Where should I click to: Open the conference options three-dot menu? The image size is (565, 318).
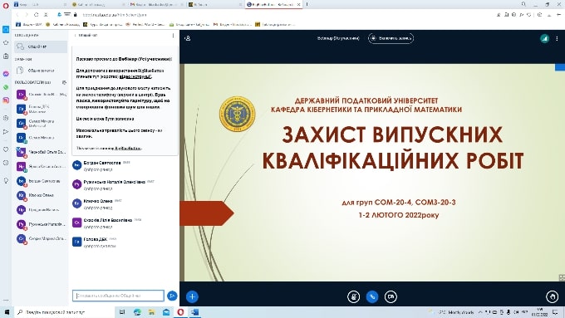click(557, 38)
